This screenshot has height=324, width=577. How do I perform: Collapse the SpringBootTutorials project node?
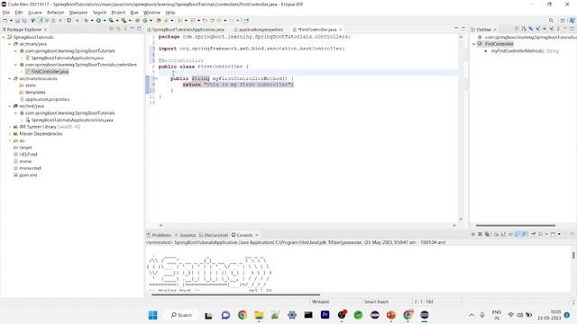(4, 37)
